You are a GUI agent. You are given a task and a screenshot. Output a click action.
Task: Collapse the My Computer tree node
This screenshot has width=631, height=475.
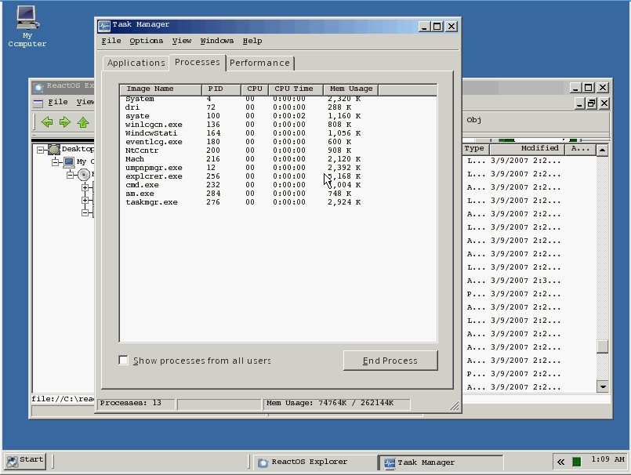click(x=56, y=162)
